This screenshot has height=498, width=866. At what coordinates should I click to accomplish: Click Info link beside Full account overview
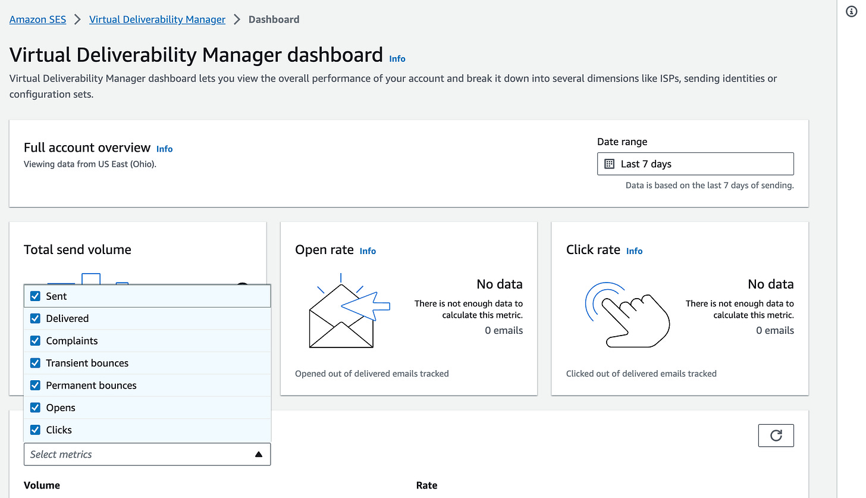[165, 149]
